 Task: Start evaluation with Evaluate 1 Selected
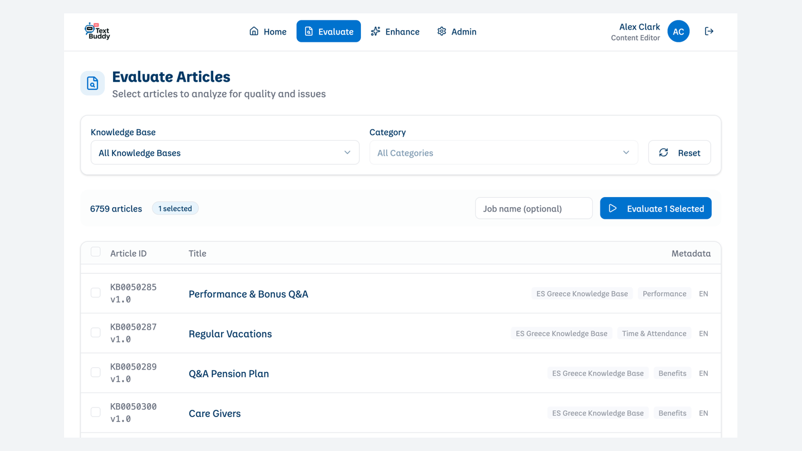tap(656, 208)
